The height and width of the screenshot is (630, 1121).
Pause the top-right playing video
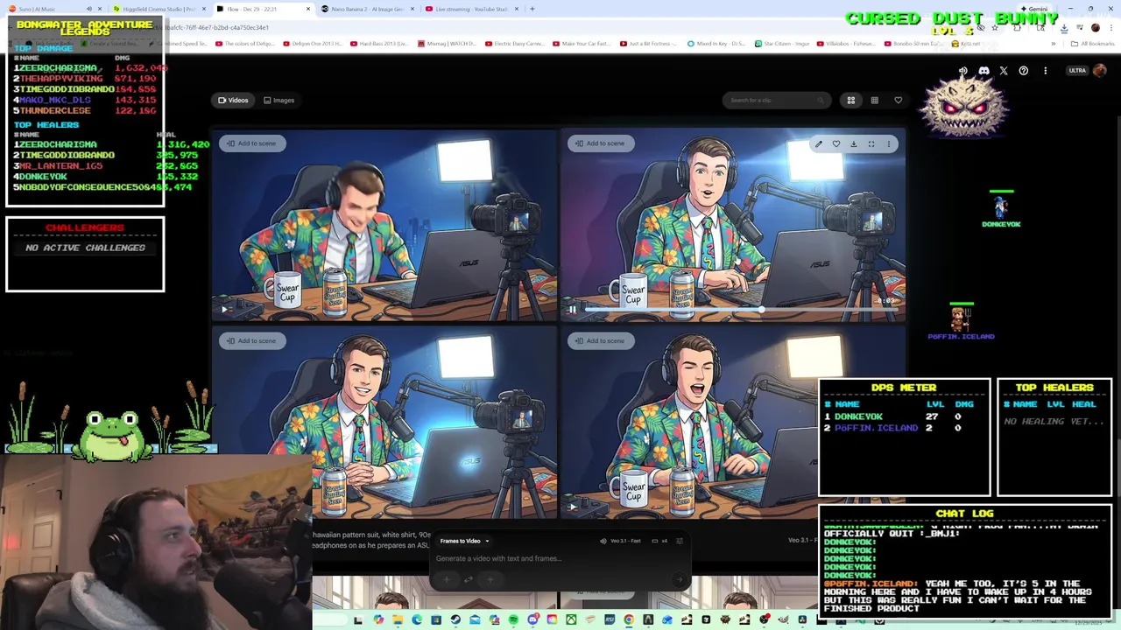click(573, 309)
